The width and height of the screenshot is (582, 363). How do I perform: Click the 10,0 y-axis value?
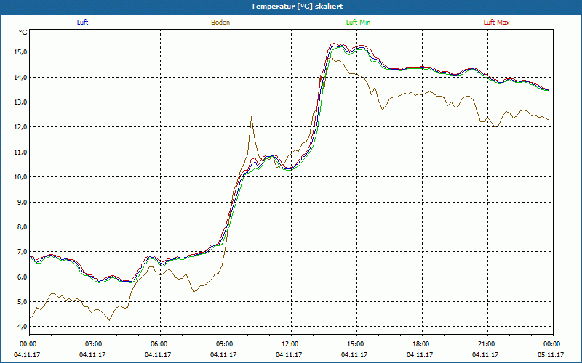tap(20, 177)
